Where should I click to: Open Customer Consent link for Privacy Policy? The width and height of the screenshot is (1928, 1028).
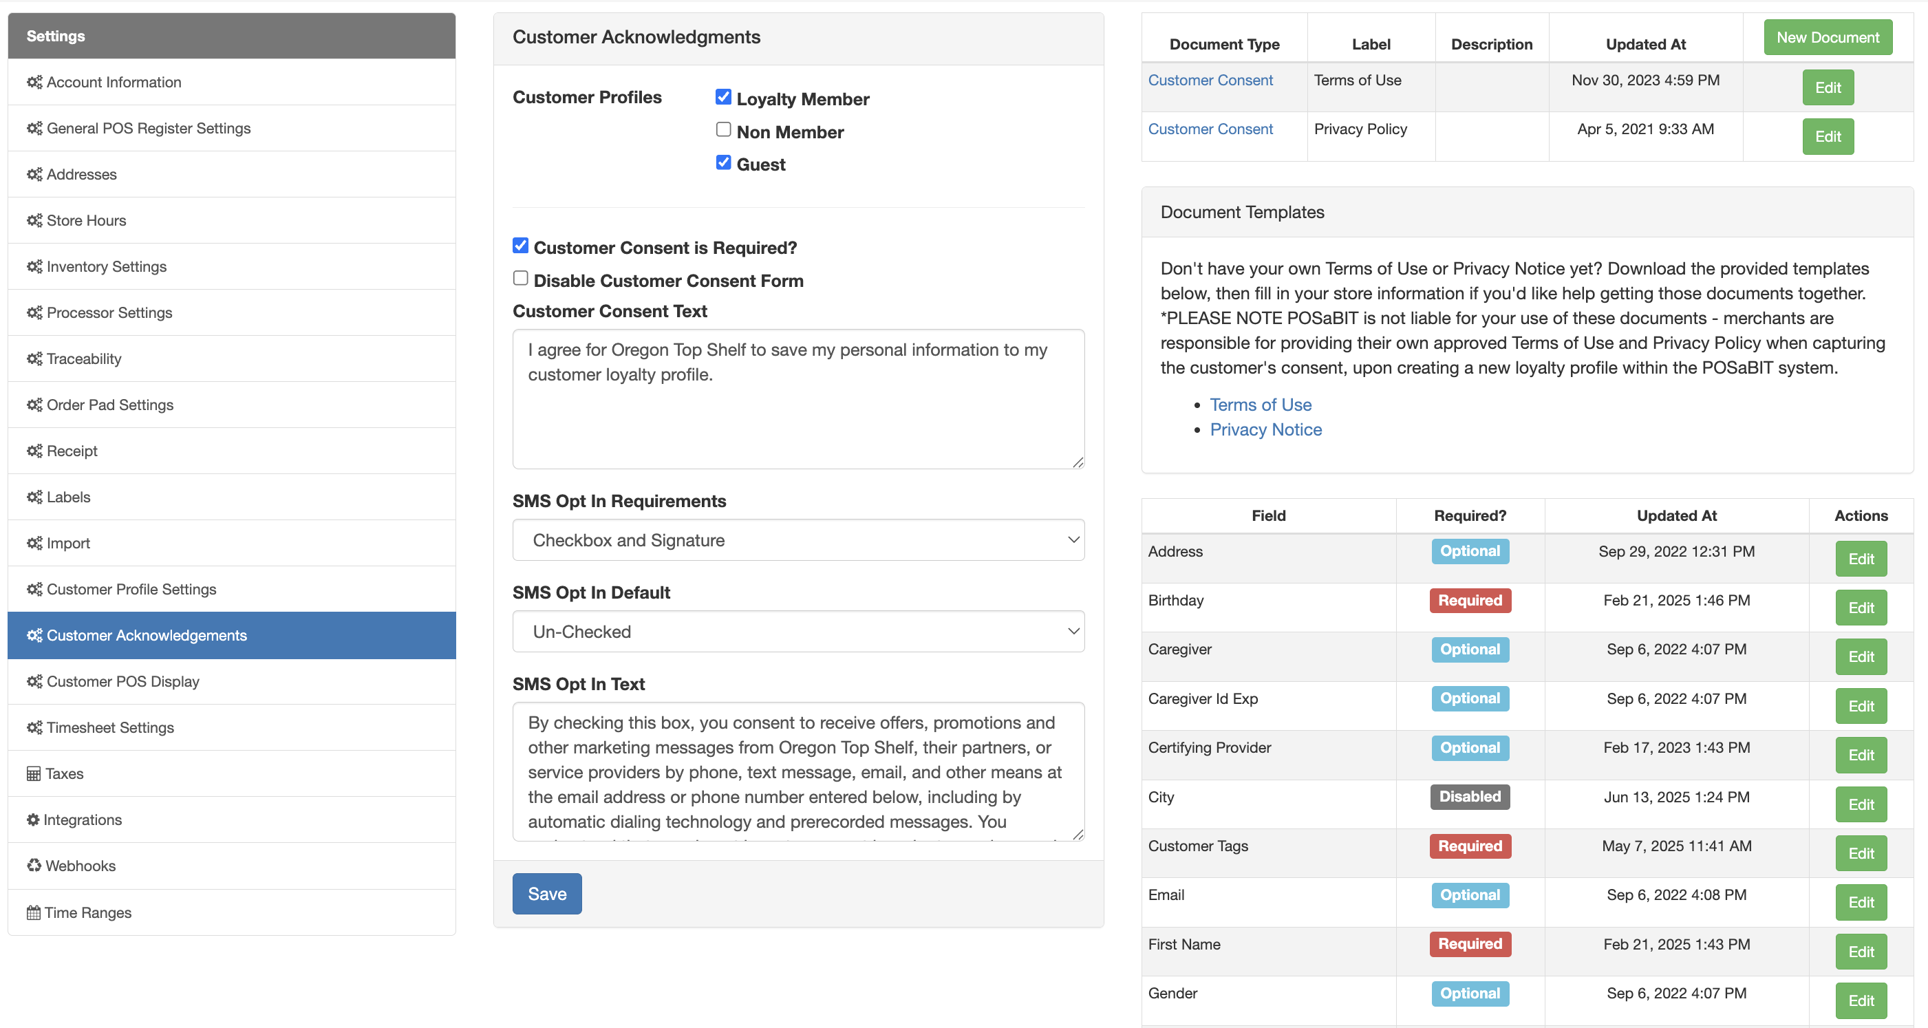(1210, 129)
